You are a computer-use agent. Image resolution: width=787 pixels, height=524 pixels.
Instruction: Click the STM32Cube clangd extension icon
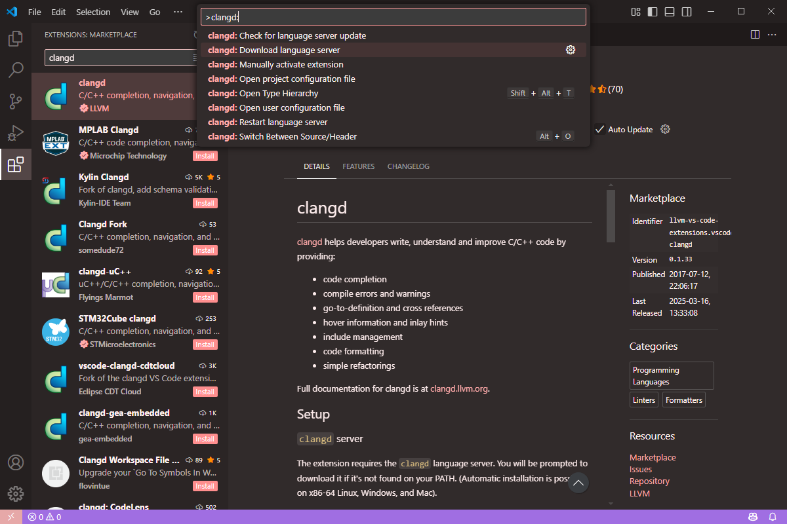[56, 331]
